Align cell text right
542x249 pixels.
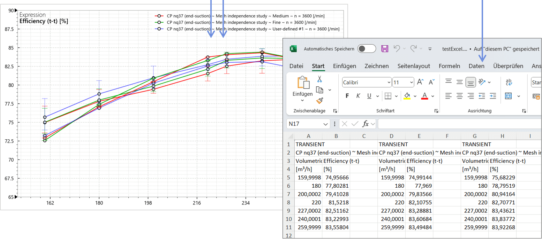(x=471, y=96)
